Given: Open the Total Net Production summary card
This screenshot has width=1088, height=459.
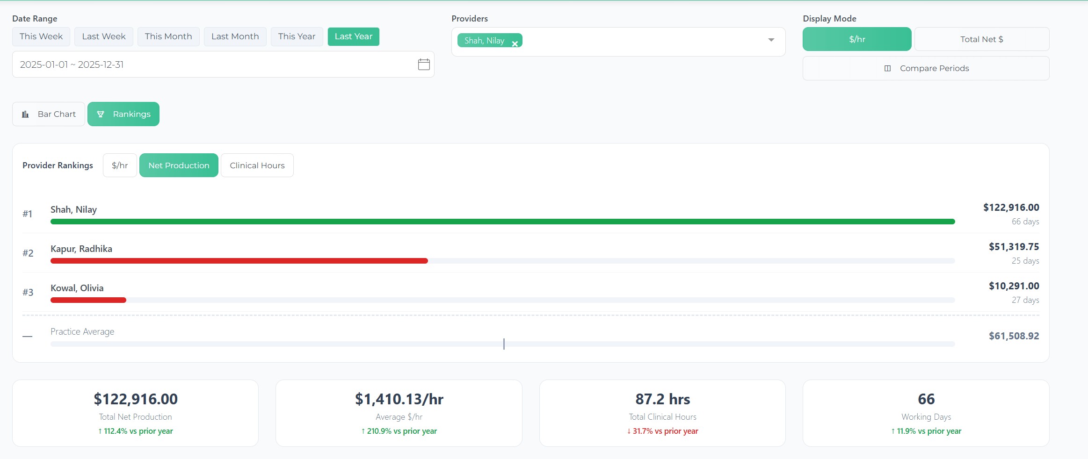Looking at the screenshot, I should point(135,413).
